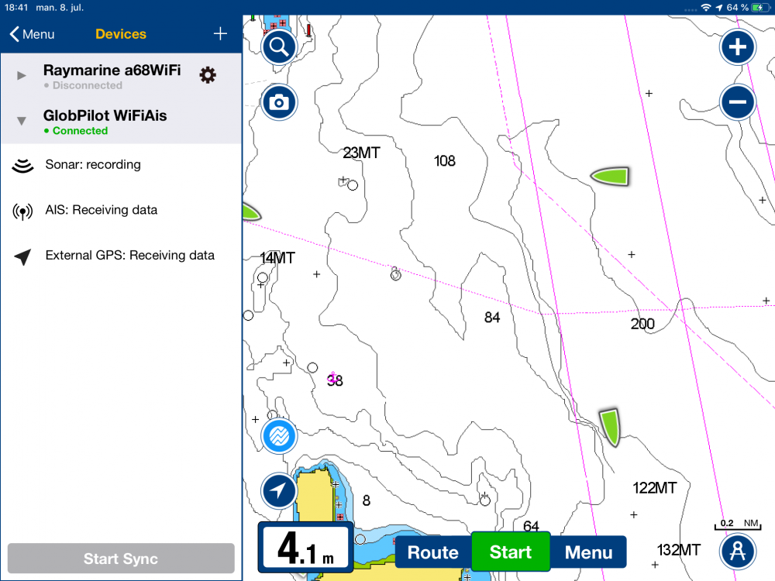
Task: Tap 'External GPS: Receiving data' row
Action: pyautogui.click(x=121, y=256)
